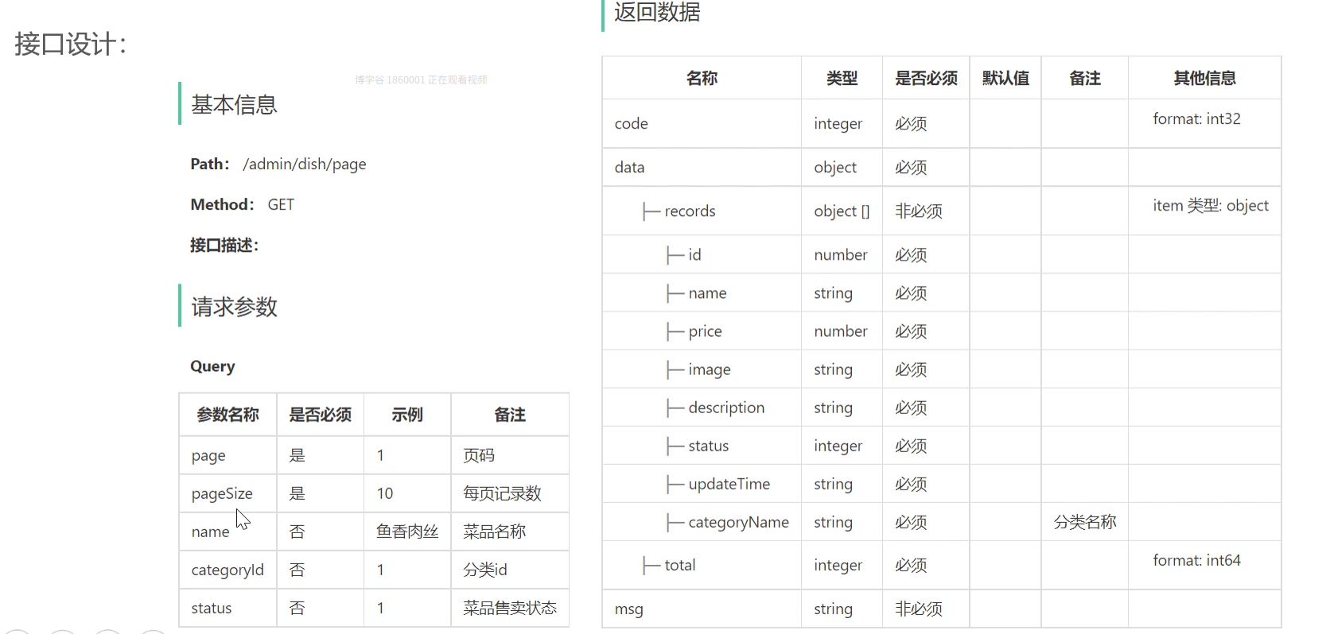
Task: Click the /admin/dish/page path value
Action: pos(305,164)
